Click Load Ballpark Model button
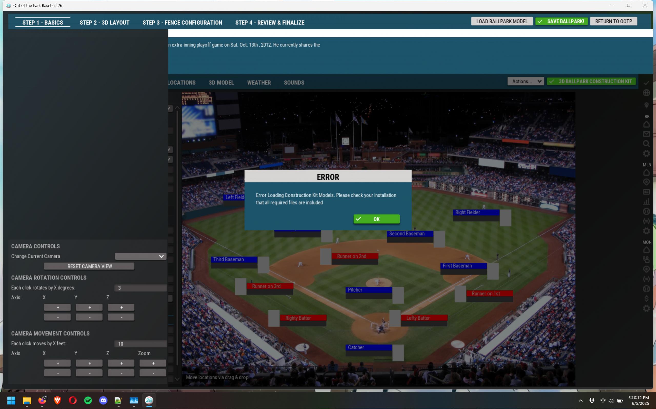The image size is (656, 409). tap(501, 21)
